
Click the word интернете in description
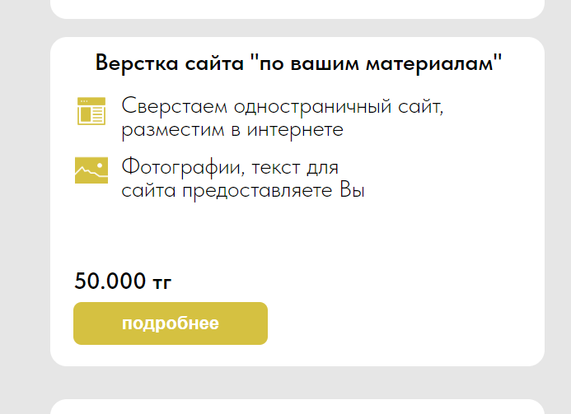tap(295, 130)
